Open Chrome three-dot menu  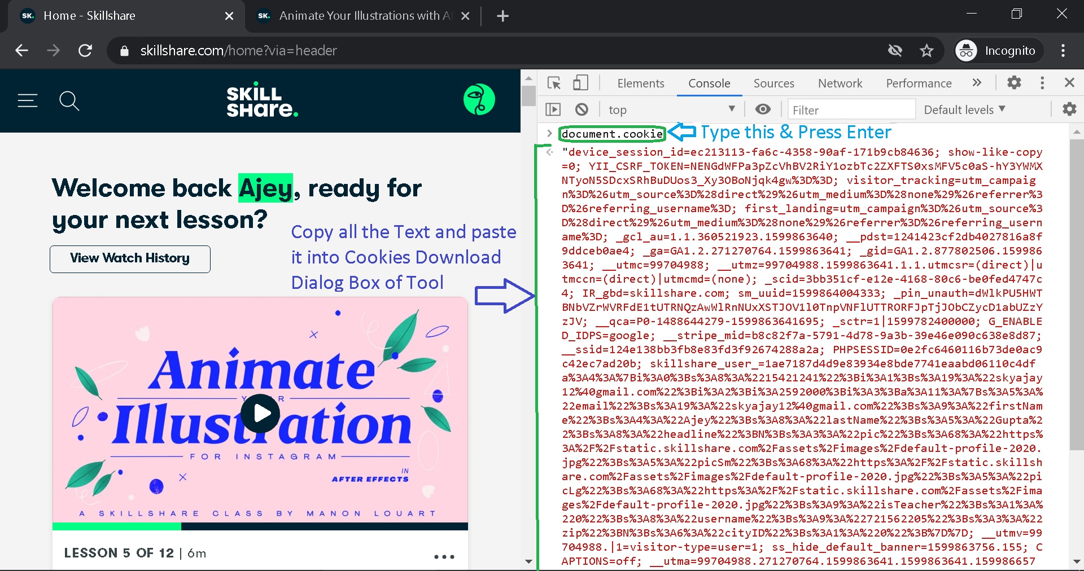1063,51
